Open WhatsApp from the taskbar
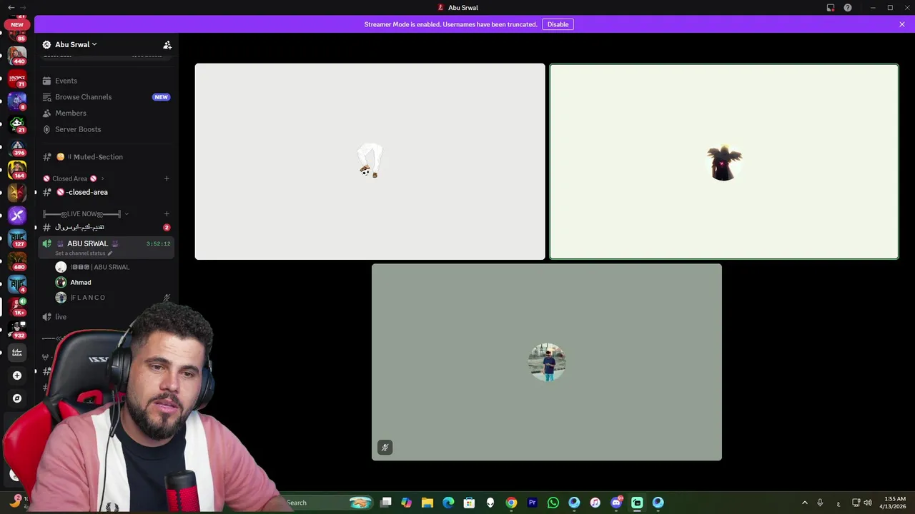The height and width of the screenshot is (514, 915). [x=553, y=503]
